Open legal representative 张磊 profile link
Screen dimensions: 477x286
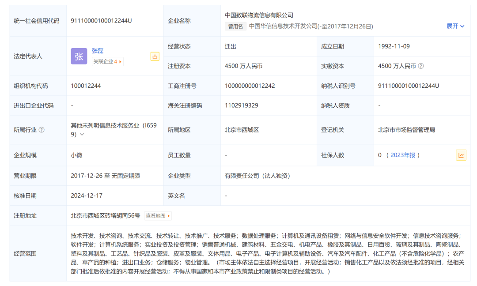[x=98, y=51]
